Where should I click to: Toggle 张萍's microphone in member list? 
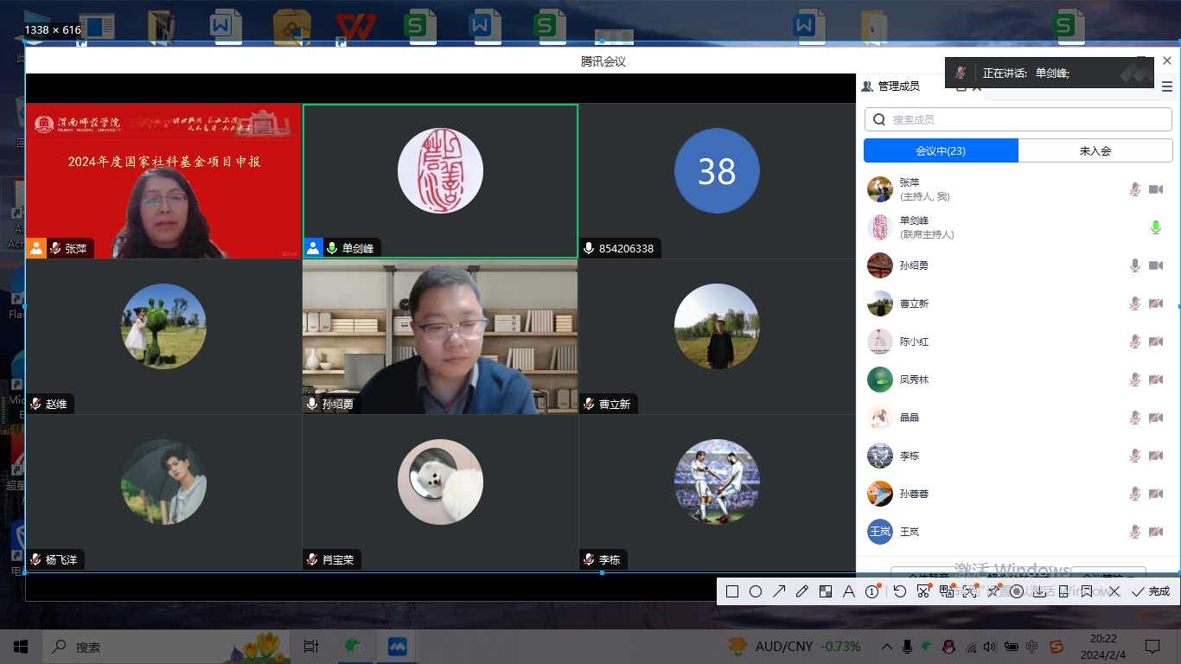[x=1134, y=189]
